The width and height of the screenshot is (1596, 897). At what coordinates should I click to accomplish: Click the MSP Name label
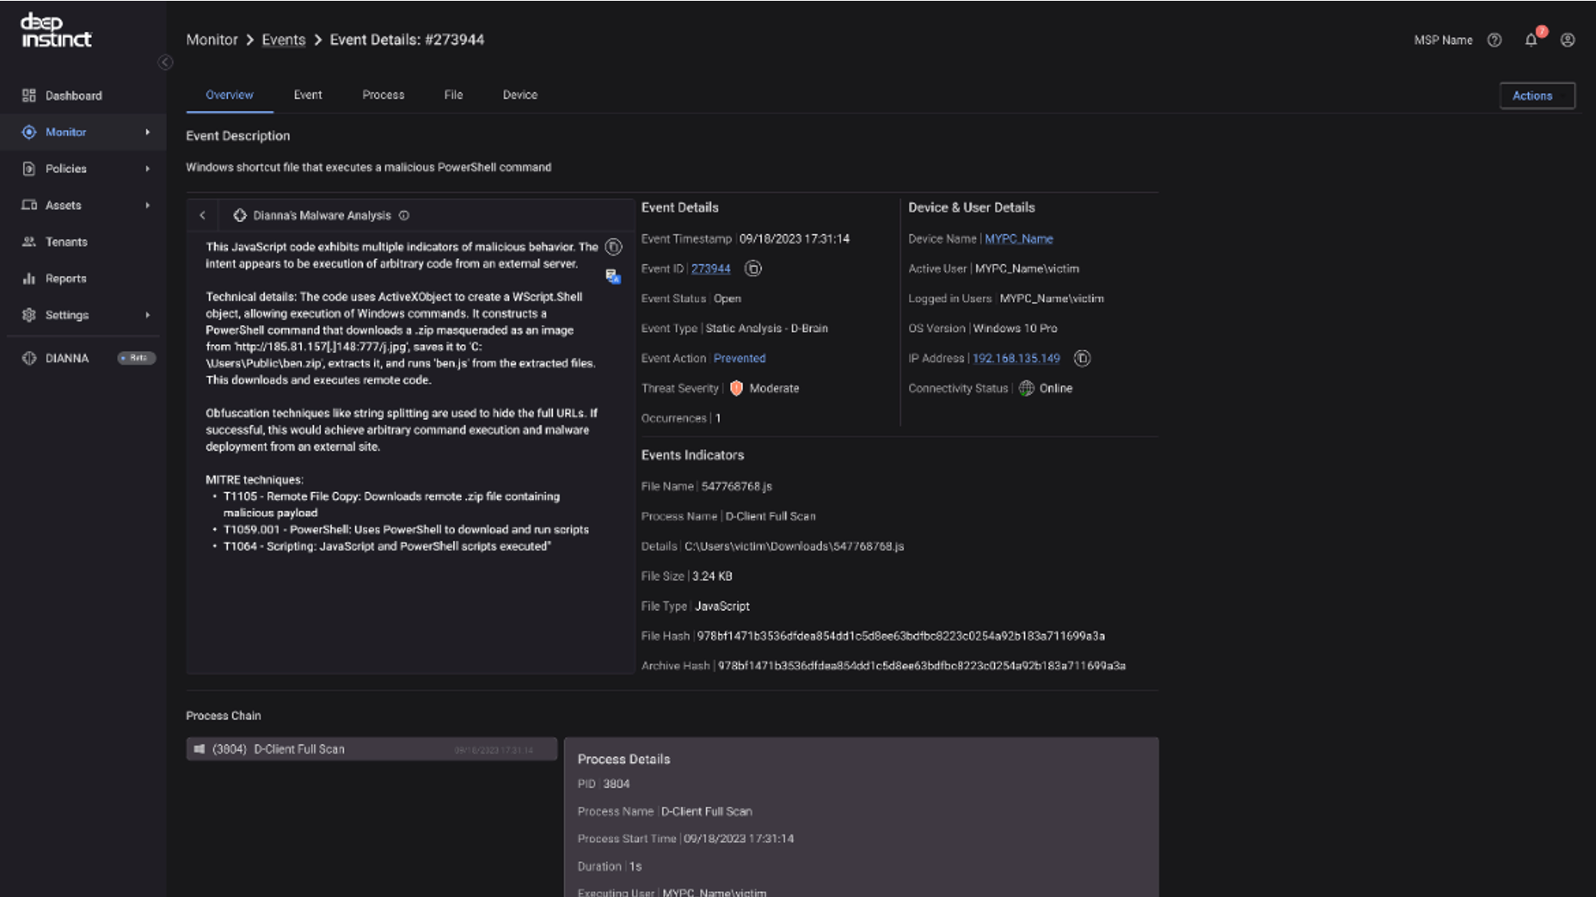click(x=1443, y=40)
